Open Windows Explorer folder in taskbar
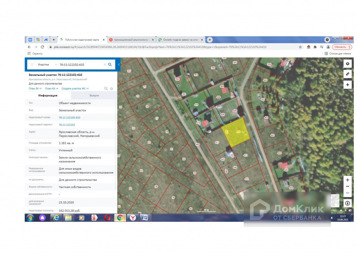This screenshot has width=357, height=253. click(68, 218)
